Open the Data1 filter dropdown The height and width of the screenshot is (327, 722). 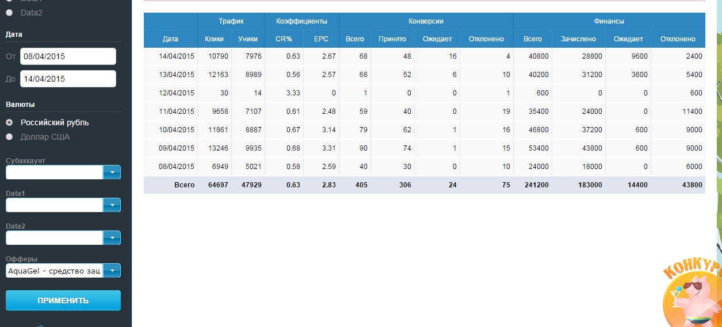coord(112,205)
